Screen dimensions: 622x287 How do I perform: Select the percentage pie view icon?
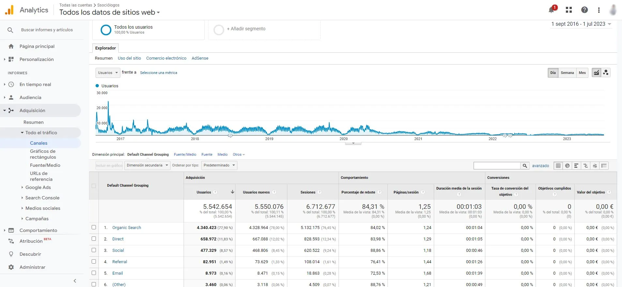click(x=568, y=165)
